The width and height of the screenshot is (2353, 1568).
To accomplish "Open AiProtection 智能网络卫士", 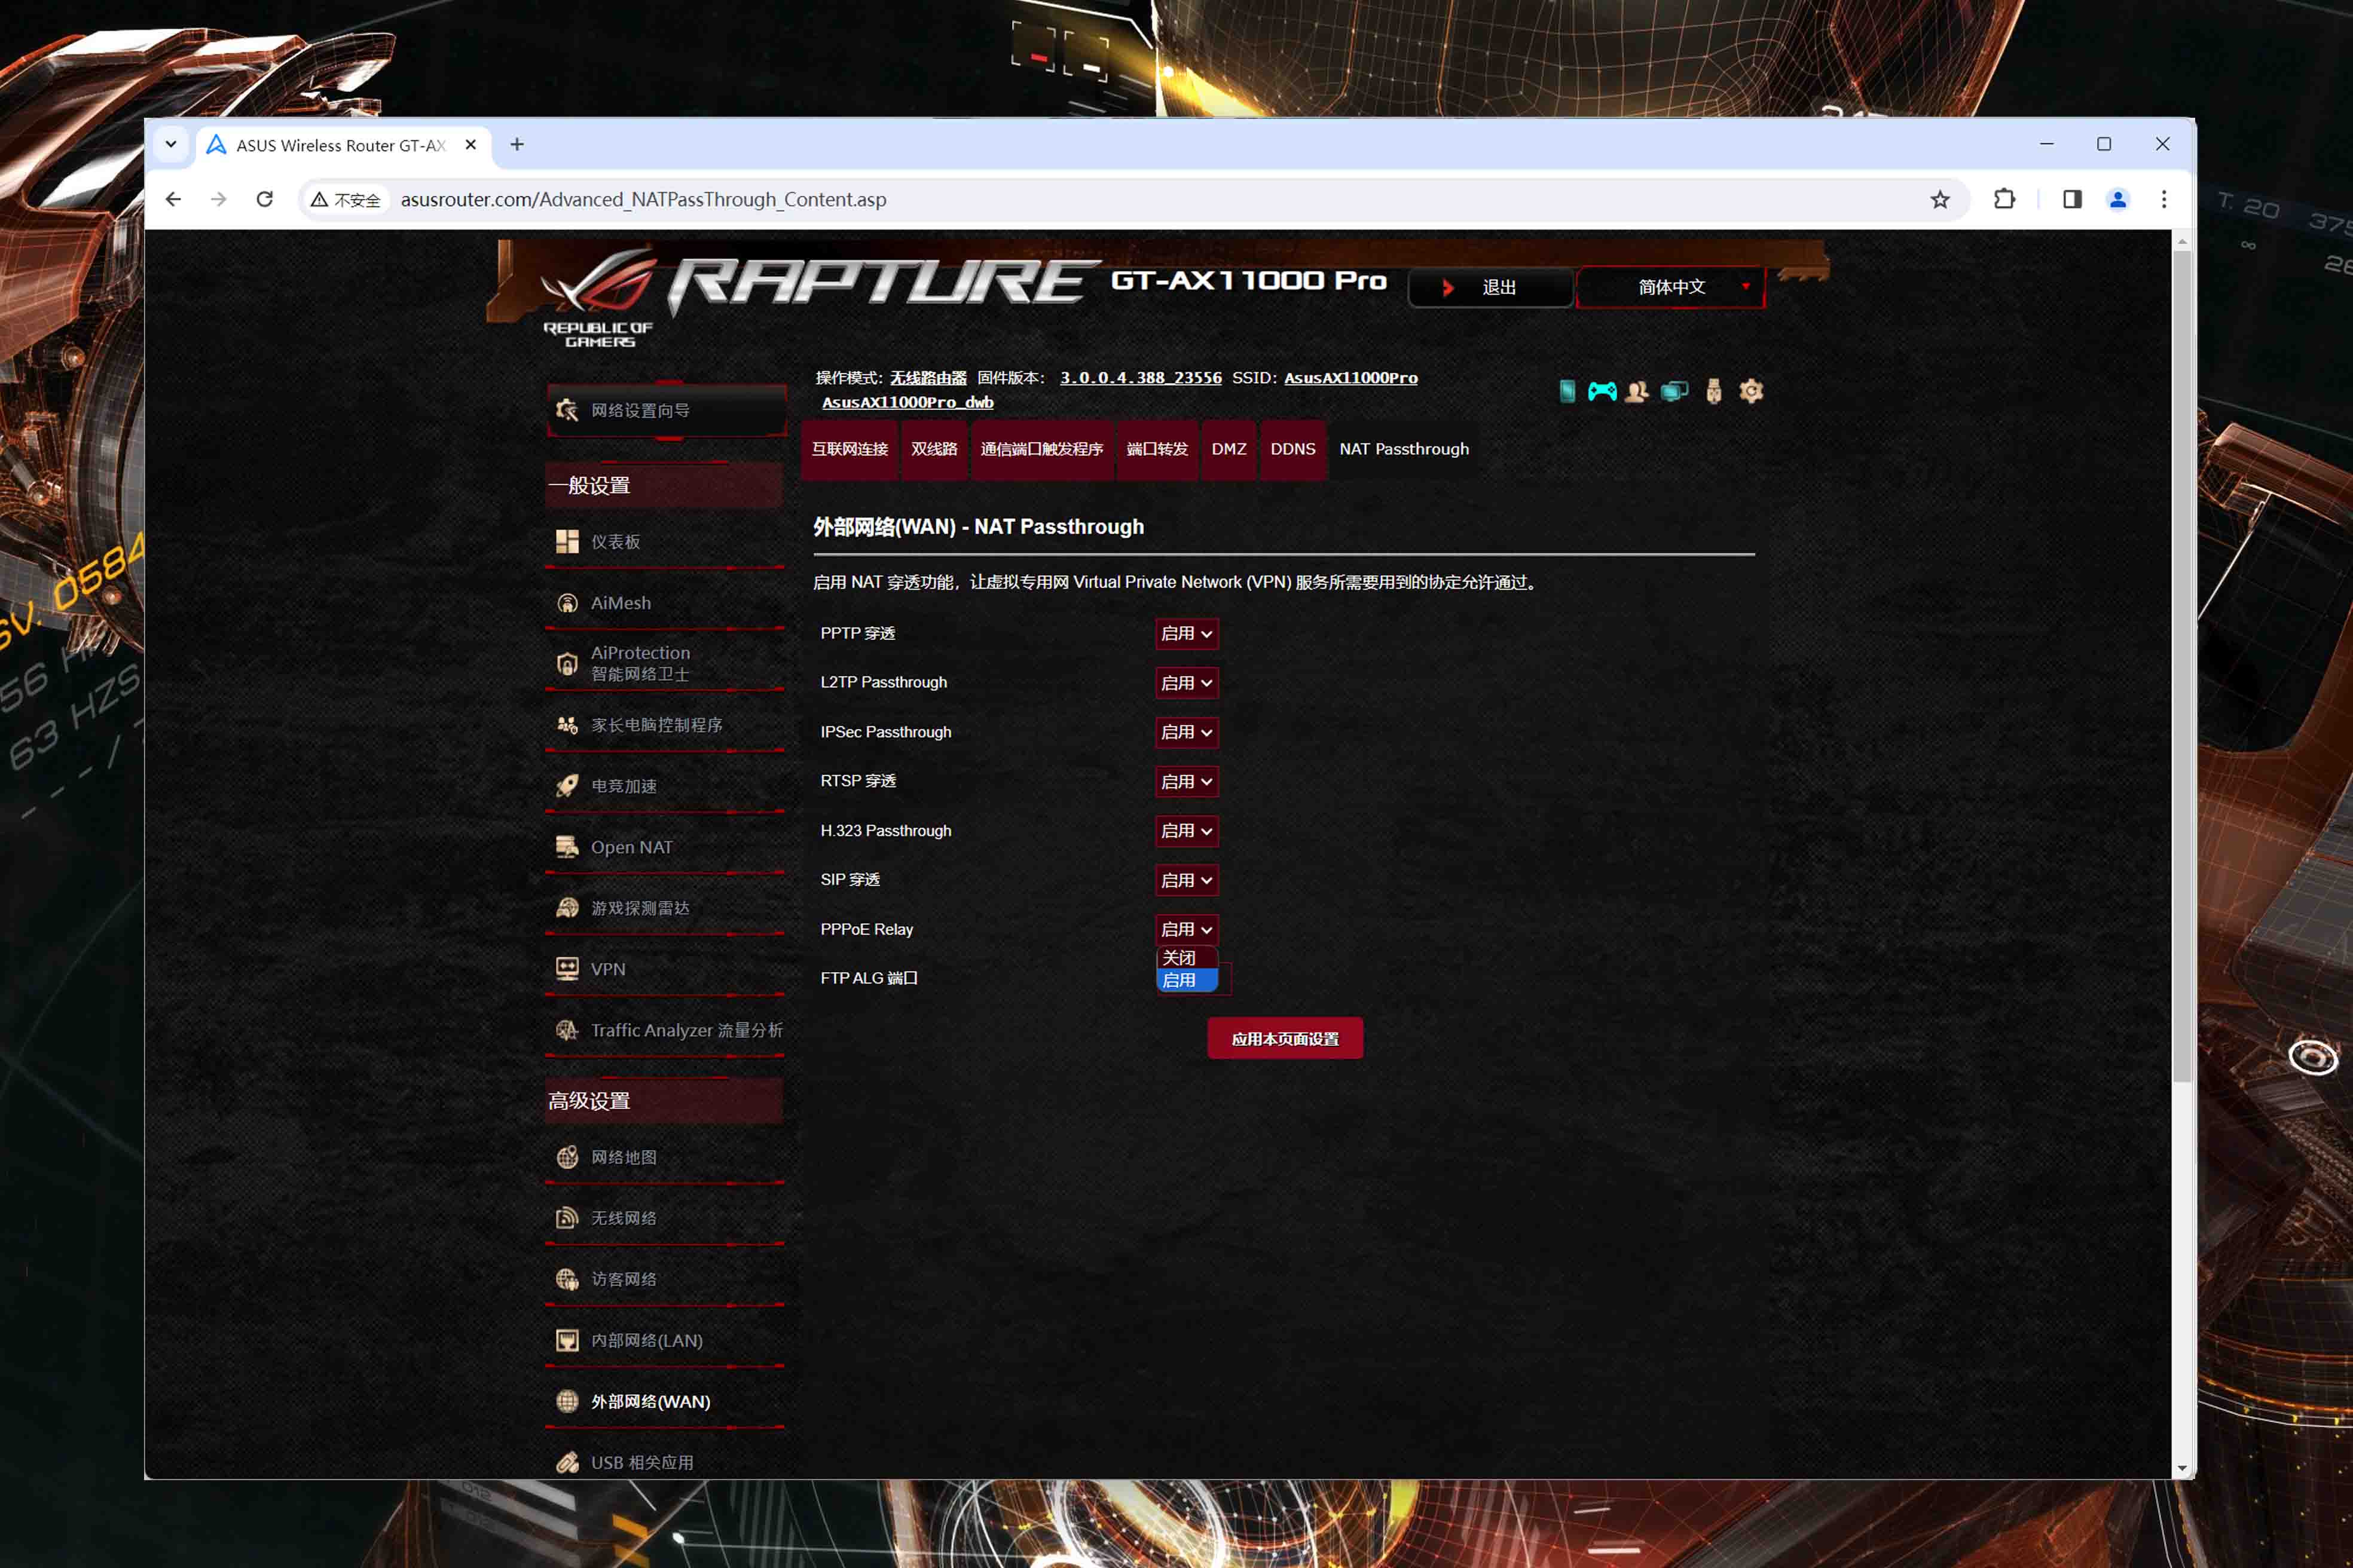I will tap(664, 663).
